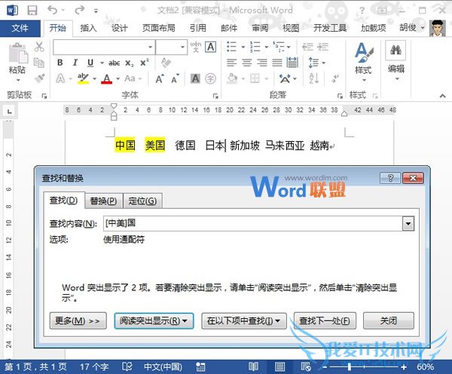Switch to the 审阅 ribbon tab
This screenshot has width=452, height=374.
(260, 28)
